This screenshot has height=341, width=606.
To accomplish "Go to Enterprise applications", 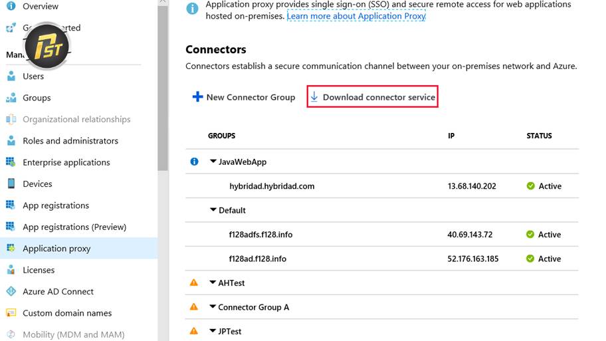I will coord(66,162).
